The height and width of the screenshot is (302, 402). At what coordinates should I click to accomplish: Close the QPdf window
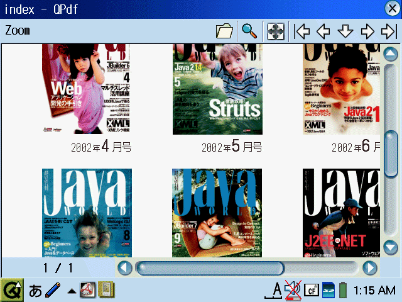coord(392,8)
